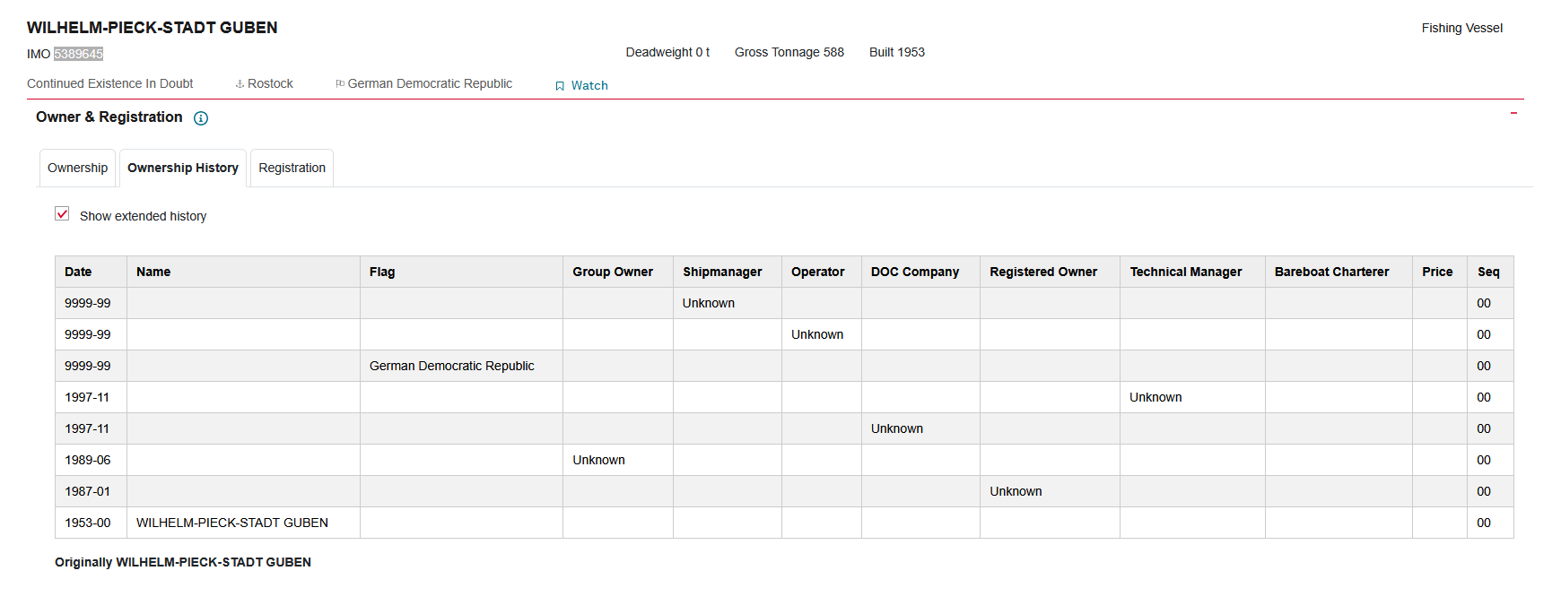Click the Deadweight 0 t text
1561x614 pixels.
pyautogui.click(x=667, y=52)
